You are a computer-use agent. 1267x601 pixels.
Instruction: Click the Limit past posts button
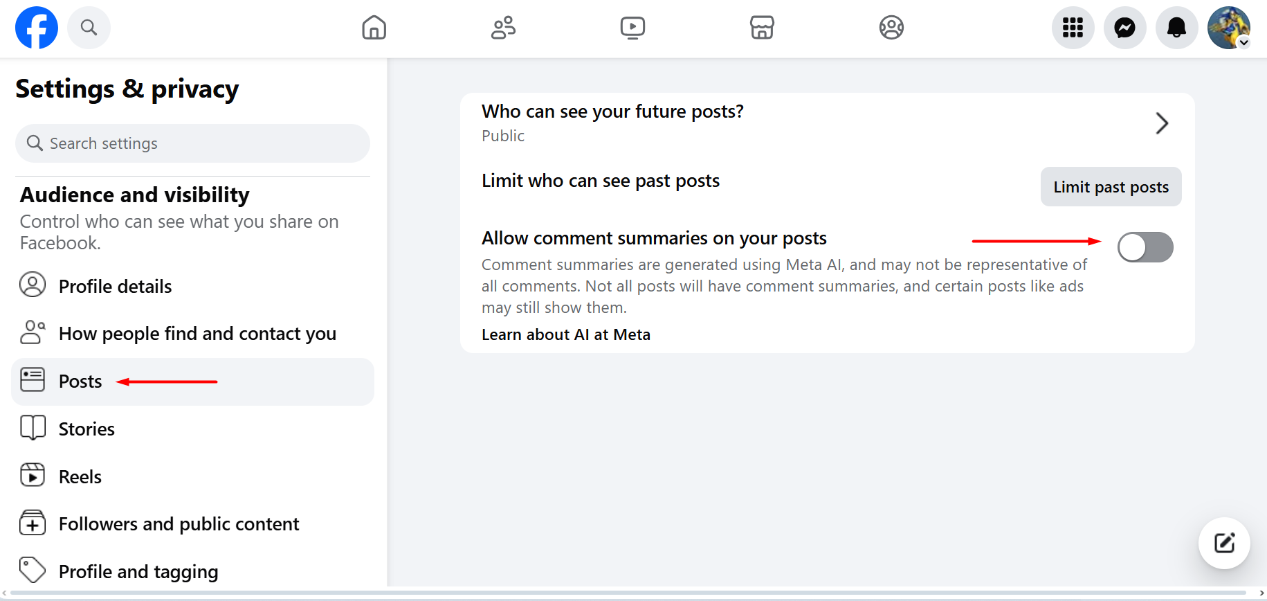pos(1111,187)
